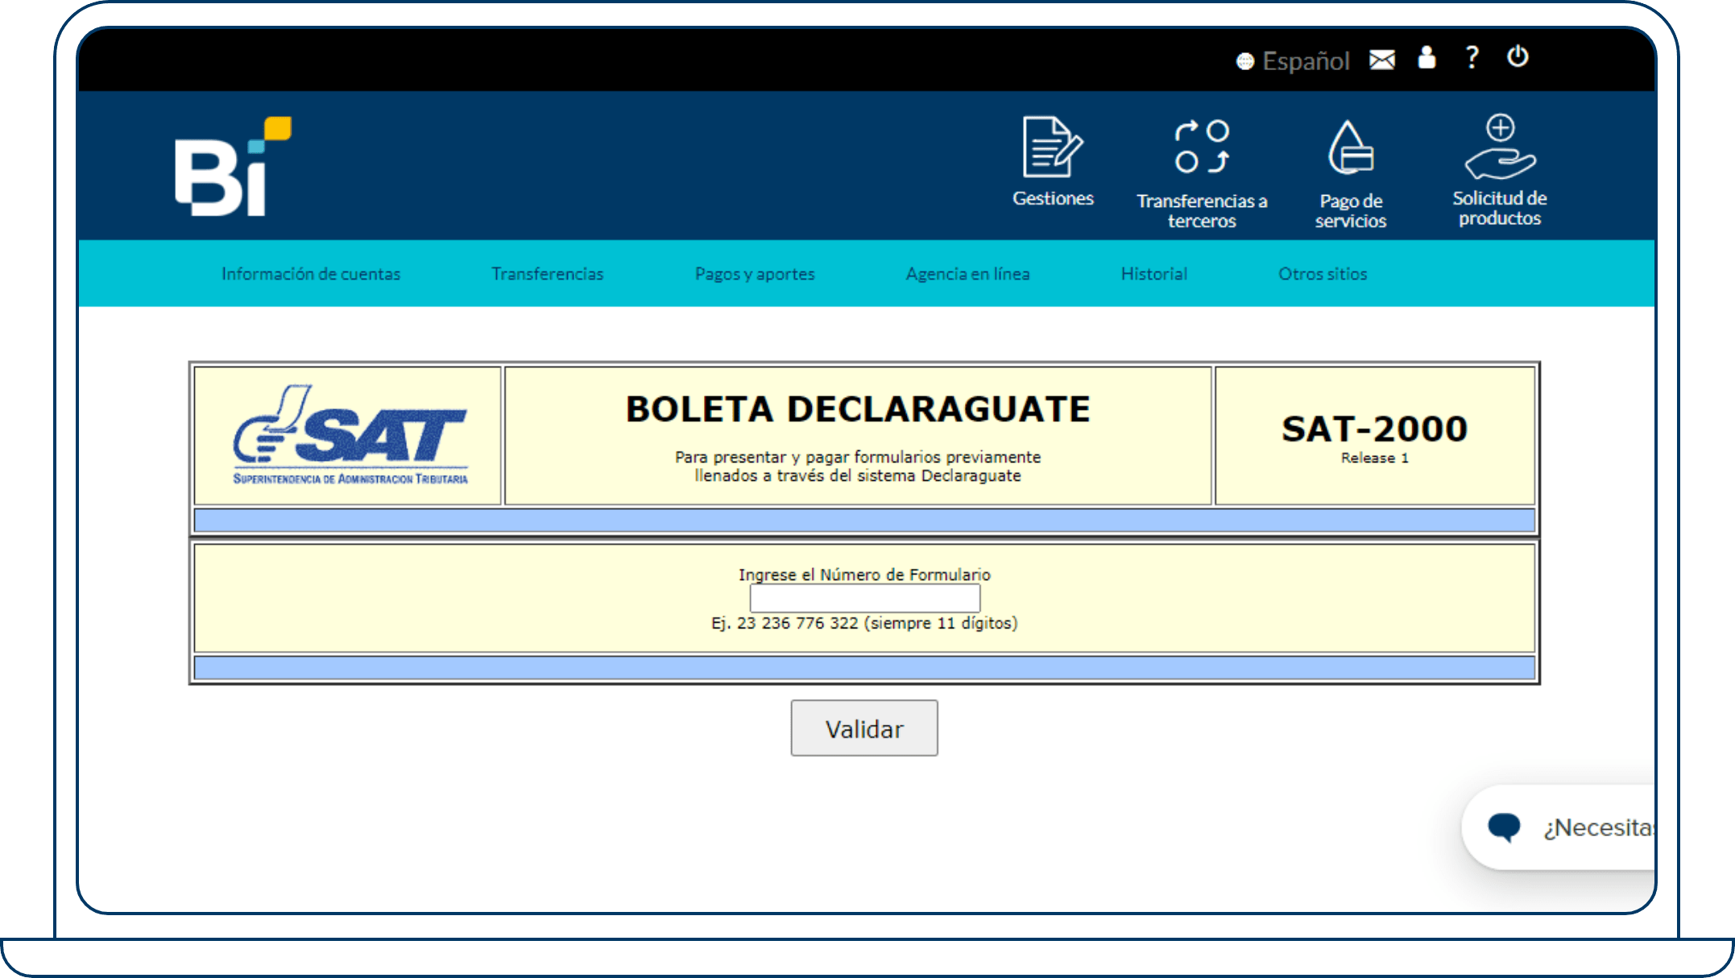Image resolution: width=1735 pixels, height=978 pixels.
Task: Click the 'Ingrese el Número de Formulario' label
Action: (x=864, y=575)
